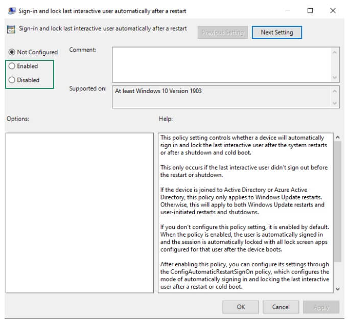Click the 'Options:' label

click(18, 119)
